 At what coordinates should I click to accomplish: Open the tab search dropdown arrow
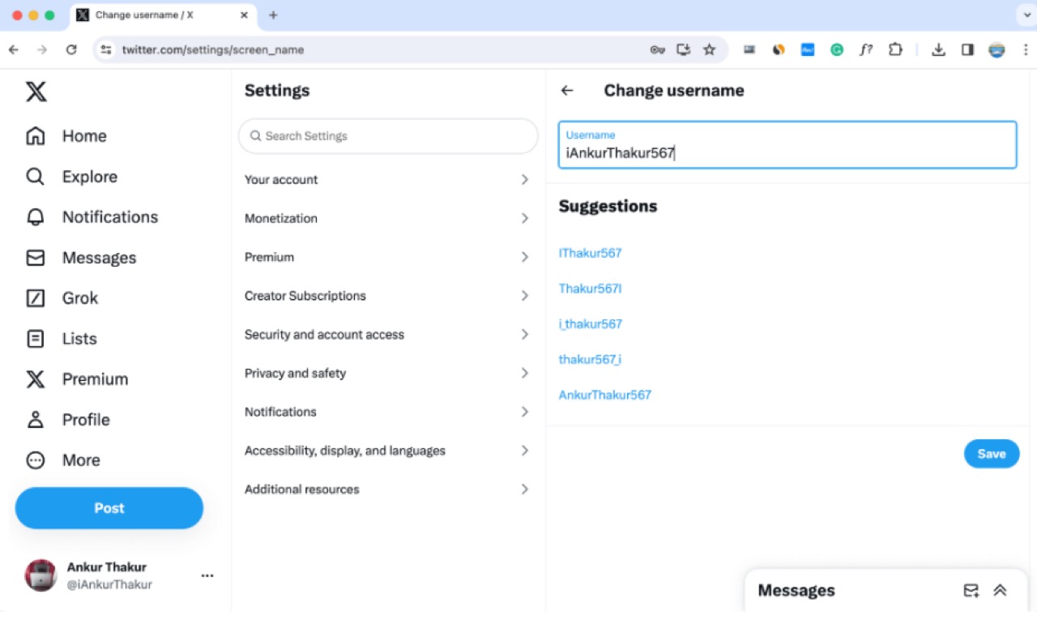point(1026,15)
